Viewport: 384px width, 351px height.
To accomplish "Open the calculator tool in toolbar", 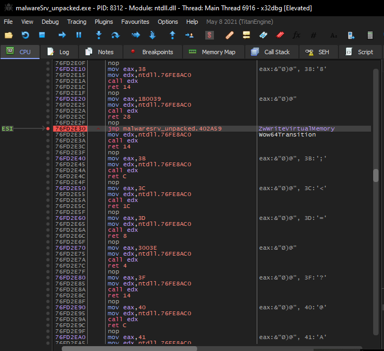I will pos(370,35).
